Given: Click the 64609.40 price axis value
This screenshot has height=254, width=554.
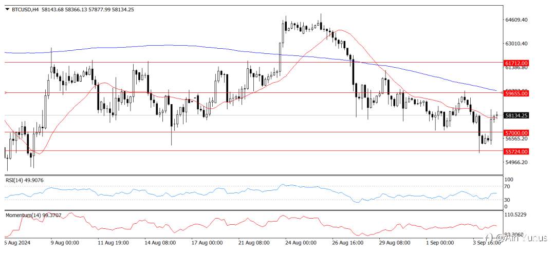Looking at the screenshot, I should (x=517, y=20).
